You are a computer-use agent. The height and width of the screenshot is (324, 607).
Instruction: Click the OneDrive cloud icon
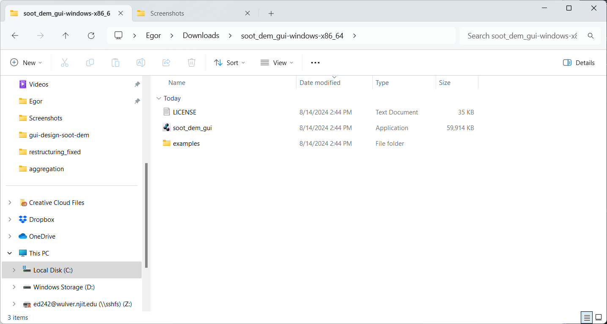pos(23,236)
